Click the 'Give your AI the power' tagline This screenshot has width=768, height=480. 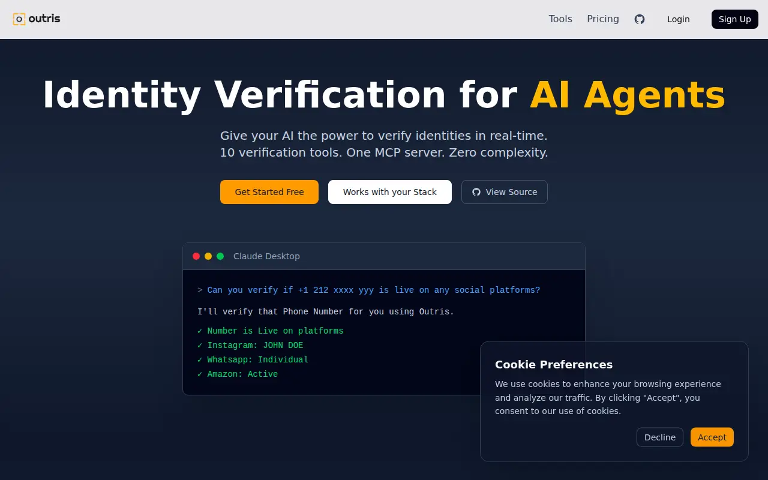(384, 136)
